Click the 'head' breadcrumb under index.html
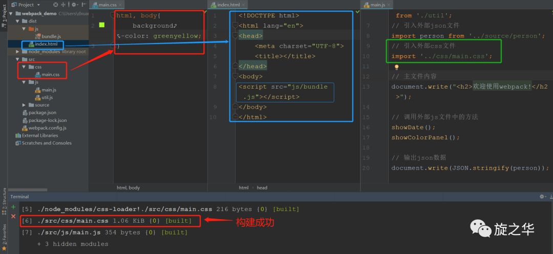The height and width of the screenshot is (254, 553). (262, 187)
